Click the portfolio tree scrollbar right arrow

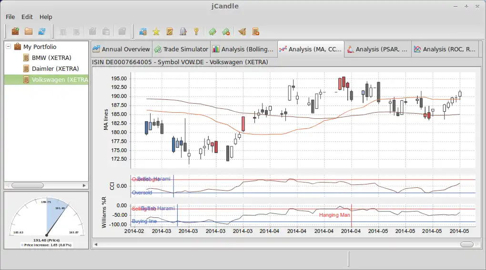pyautogui.click(x=84, y=185)
